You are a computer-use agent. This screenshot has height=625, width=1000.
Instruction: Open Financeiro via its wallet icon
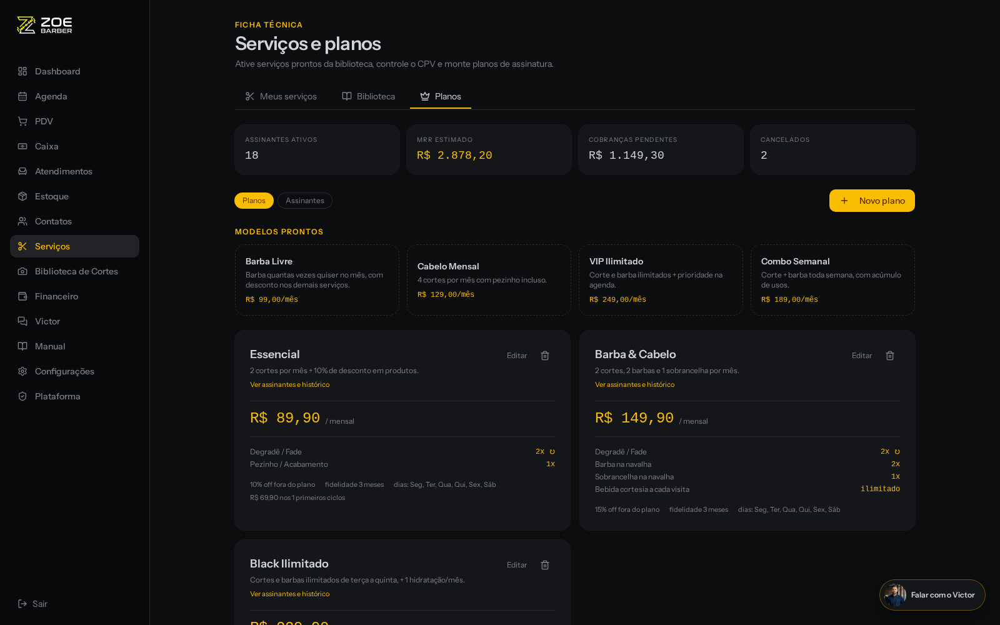(22, 296)
